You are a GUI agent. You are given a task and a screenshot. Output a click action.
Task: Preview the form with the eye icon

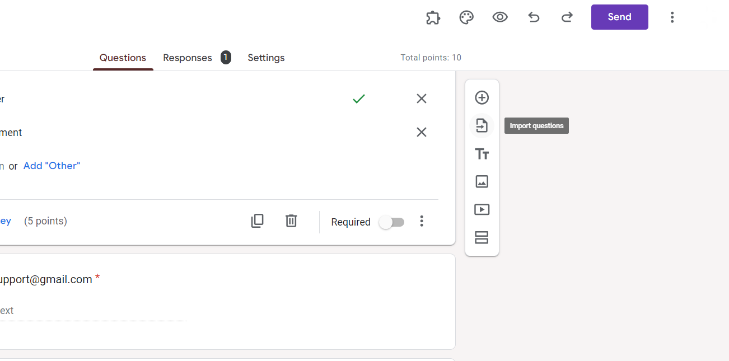pos(500,17)
